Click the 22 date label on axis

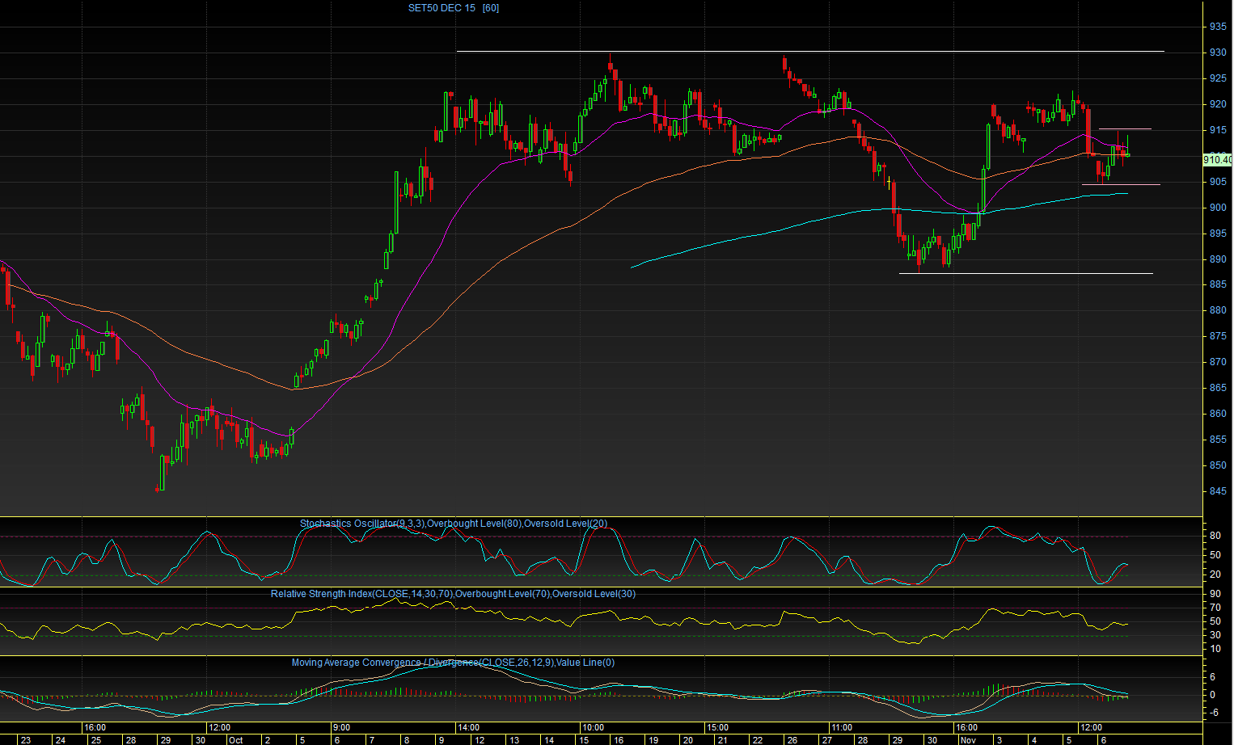click(x=757, y=740)
